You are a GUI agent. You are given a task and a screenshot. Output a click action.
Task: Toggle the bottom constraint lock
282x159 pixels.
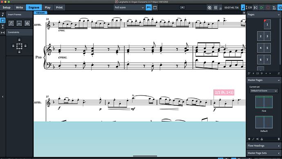click(x=19, y=52)
